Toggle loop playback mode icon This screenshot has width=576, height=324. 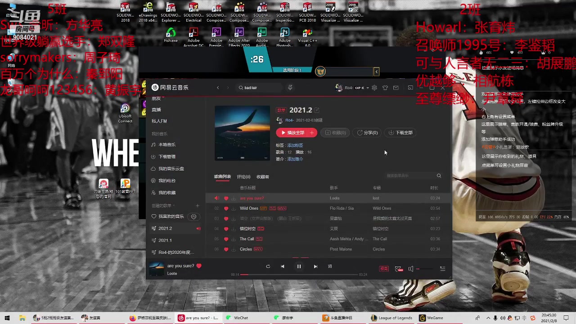point(268,266)
